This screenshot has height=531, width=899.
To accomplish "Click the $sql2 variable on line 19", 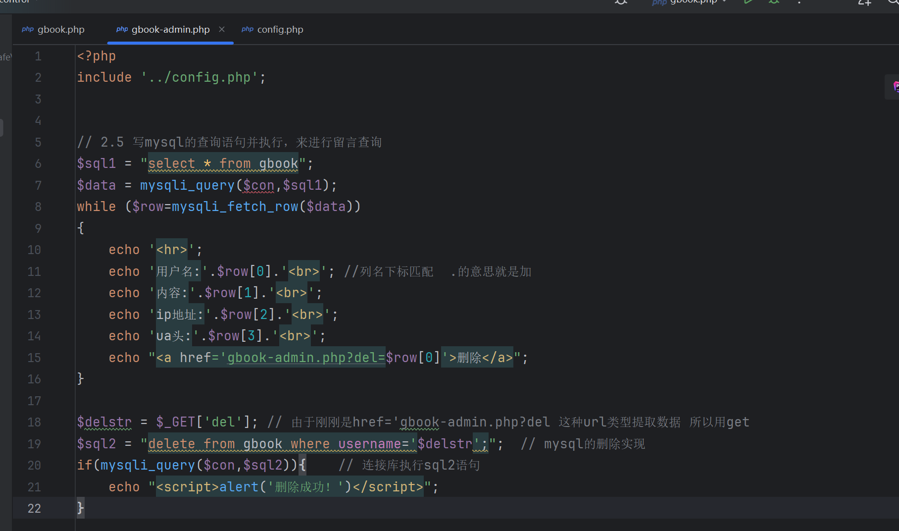I will [97, 444].
